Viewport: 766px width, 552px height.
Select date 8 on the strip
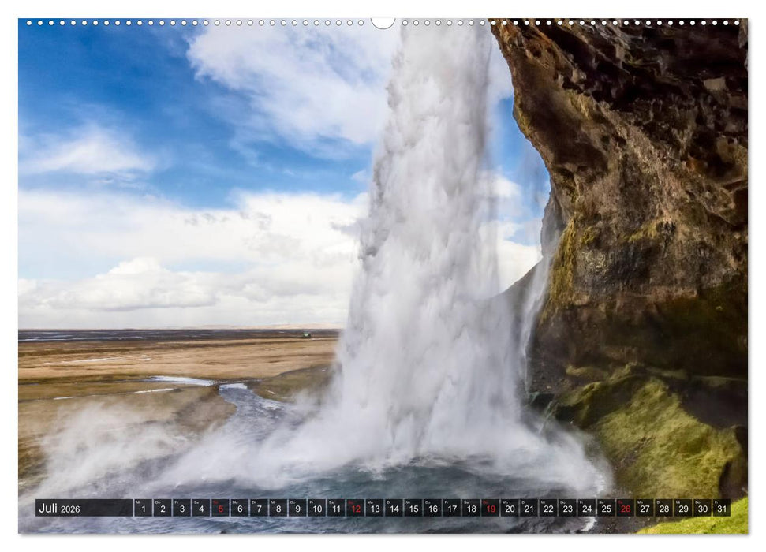pyautogui.click(x=278, y=509)
